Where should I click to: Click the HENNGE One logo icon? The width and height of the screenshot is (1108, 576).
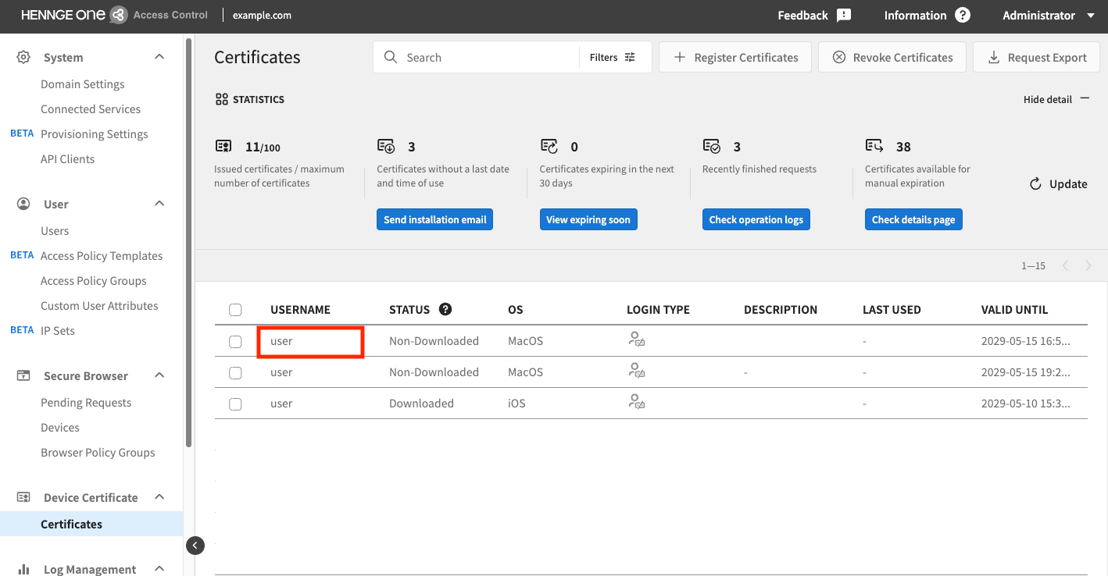[119, 15]
